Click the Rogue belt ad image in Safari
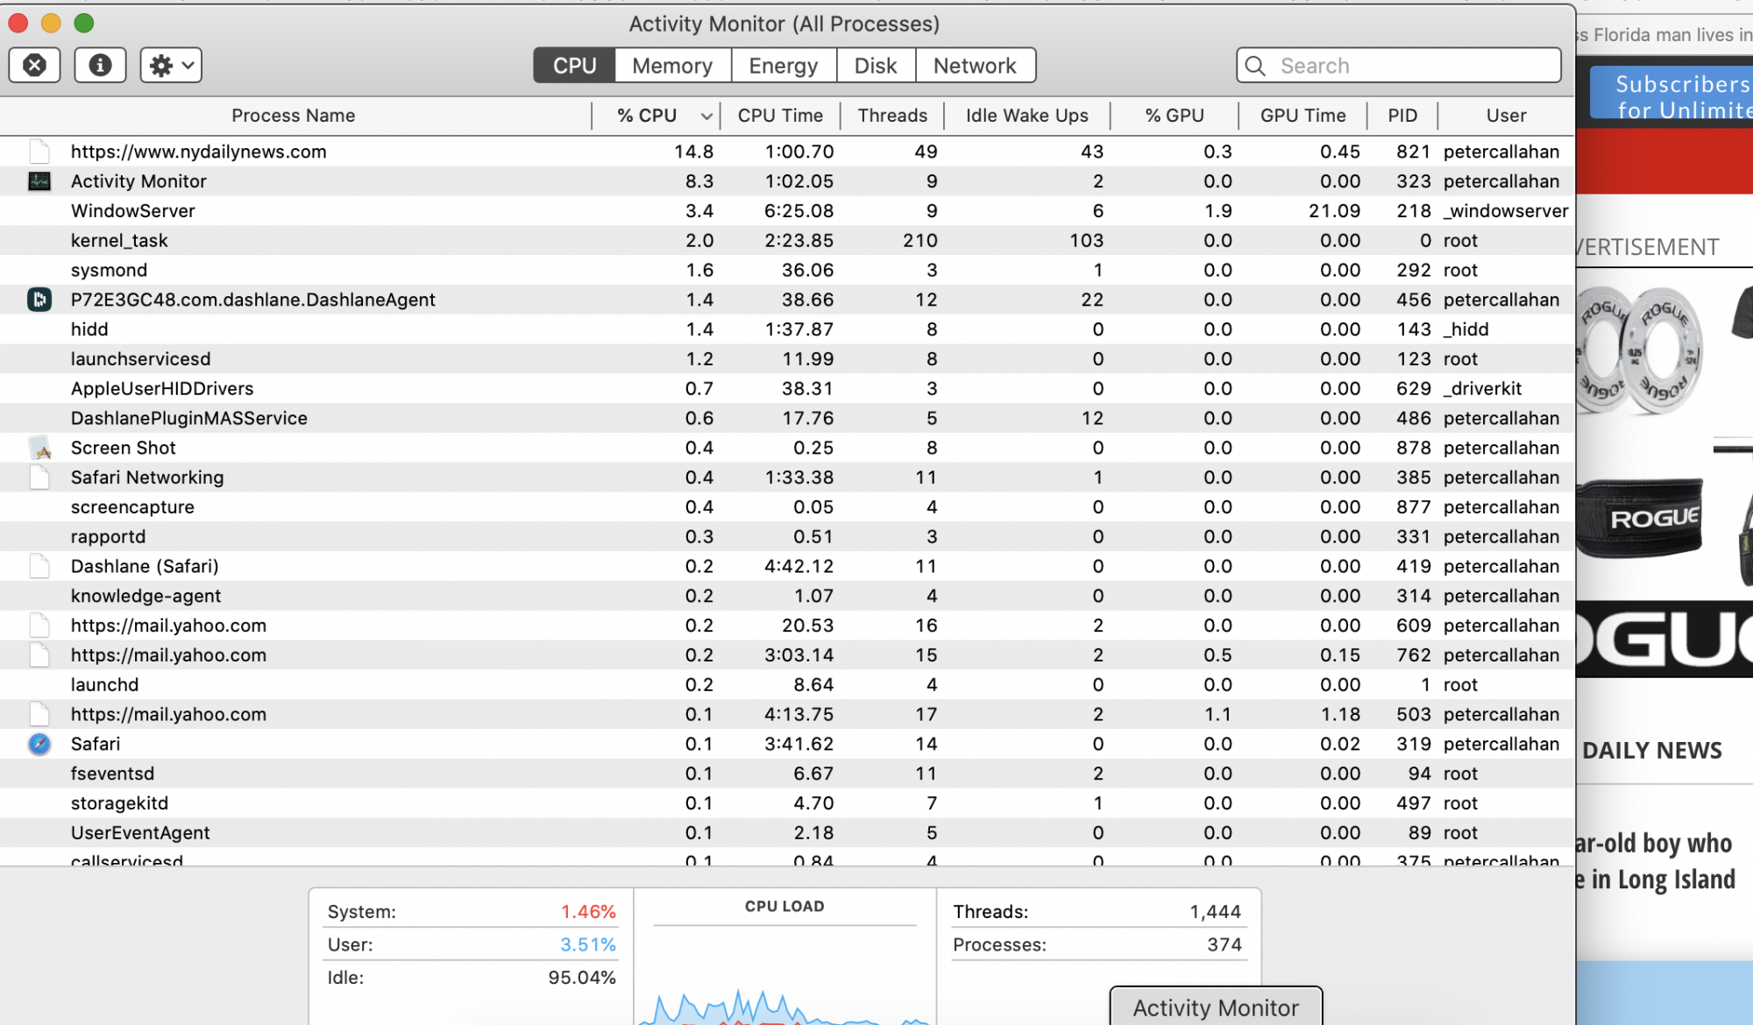This screenshot has height=1025, width=1753. (1639, 519)
